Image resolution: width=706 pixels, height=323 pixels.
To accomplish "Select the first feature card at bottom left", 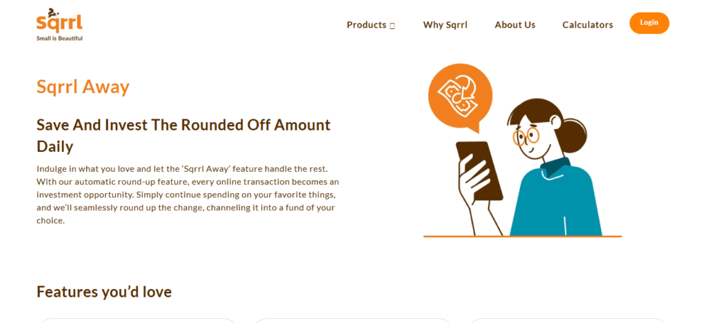I will coord(138,320).
